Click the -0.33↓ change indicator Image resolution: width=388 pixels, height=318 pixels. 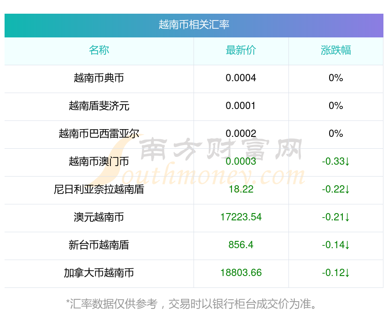point(336,162)
